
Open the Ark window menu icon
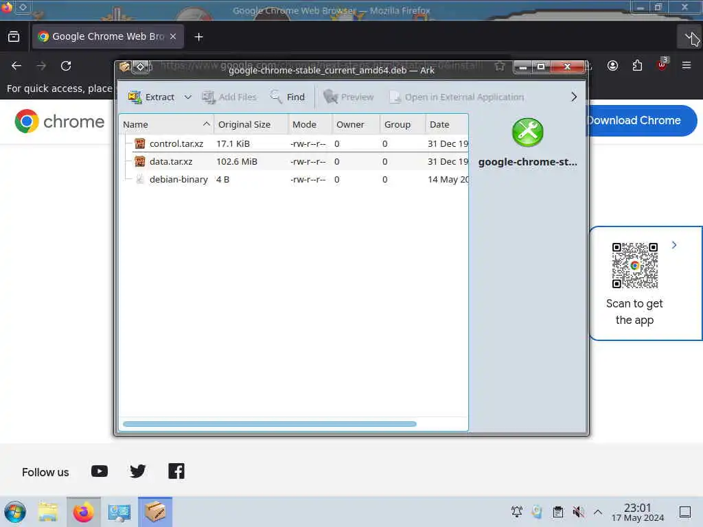click(x=124, y=67)
